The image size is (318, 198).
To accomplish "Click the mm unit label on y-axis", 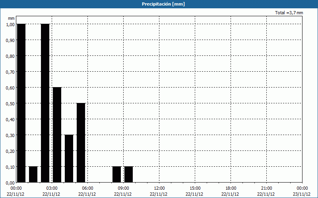I will [11, 18].
